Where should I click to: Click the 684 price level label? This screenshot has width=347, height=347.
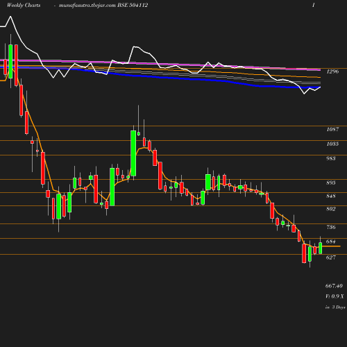[x=331, y=242]
